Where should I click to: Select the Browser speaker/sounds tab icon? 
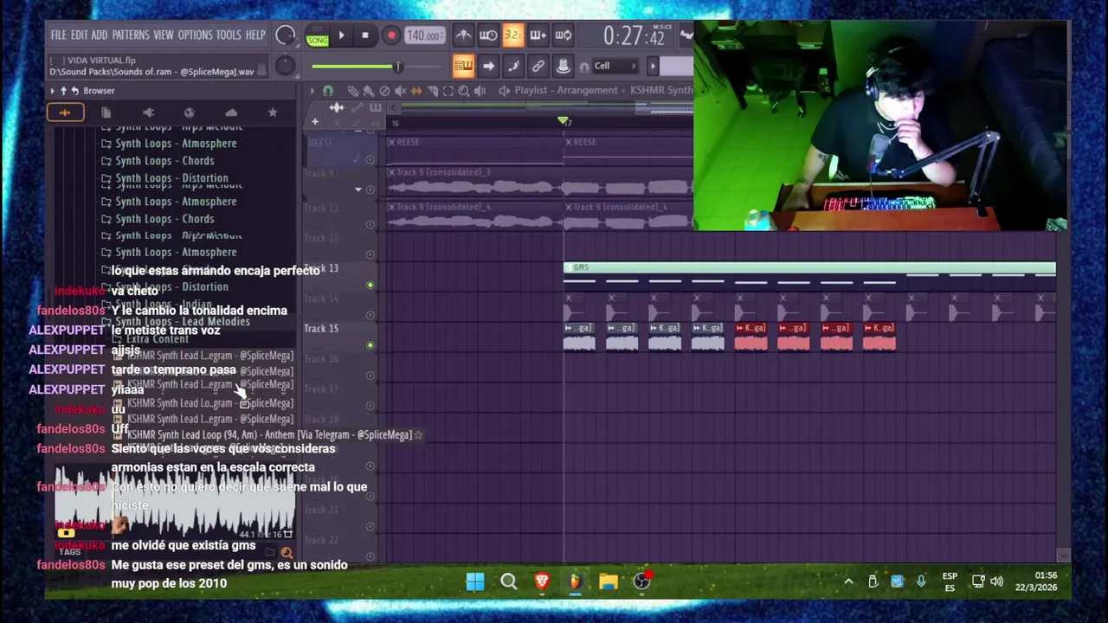[x=148, y=112]
